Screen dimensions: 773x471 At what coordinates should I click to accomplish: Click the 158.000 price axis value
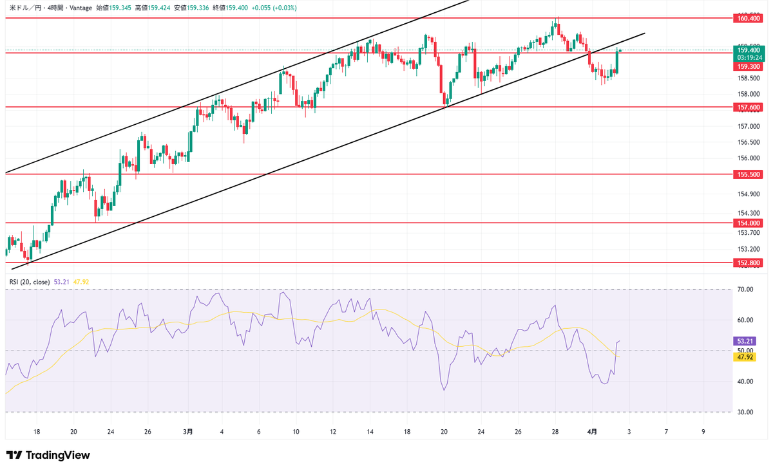749,94
